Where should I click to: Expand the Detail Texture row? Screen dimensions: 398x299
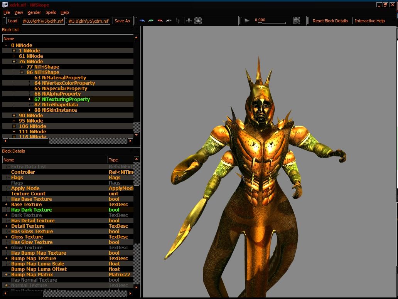(x=6, y=226)
